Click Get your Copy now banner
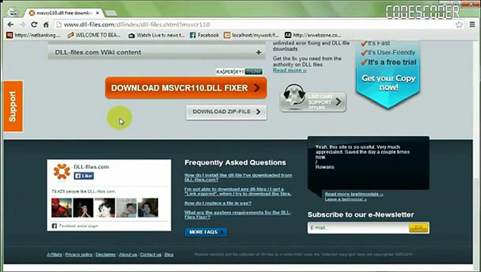This screenshot has height=272, width=481. pyautogui.click(x=388, y=83)
